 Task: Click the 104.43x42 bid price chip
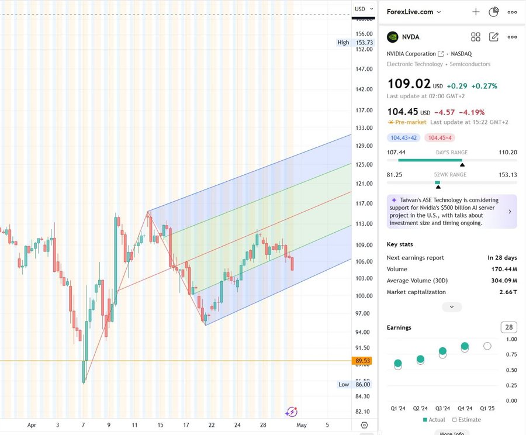(404, 137)
